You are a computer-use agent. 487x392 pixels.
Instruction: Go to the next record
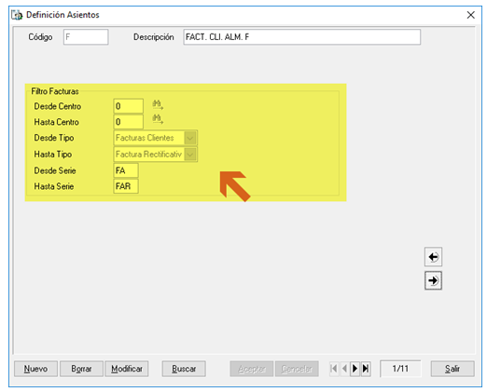pos(355,369)
